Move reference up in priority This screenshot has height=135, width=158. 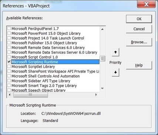[115, 52]
